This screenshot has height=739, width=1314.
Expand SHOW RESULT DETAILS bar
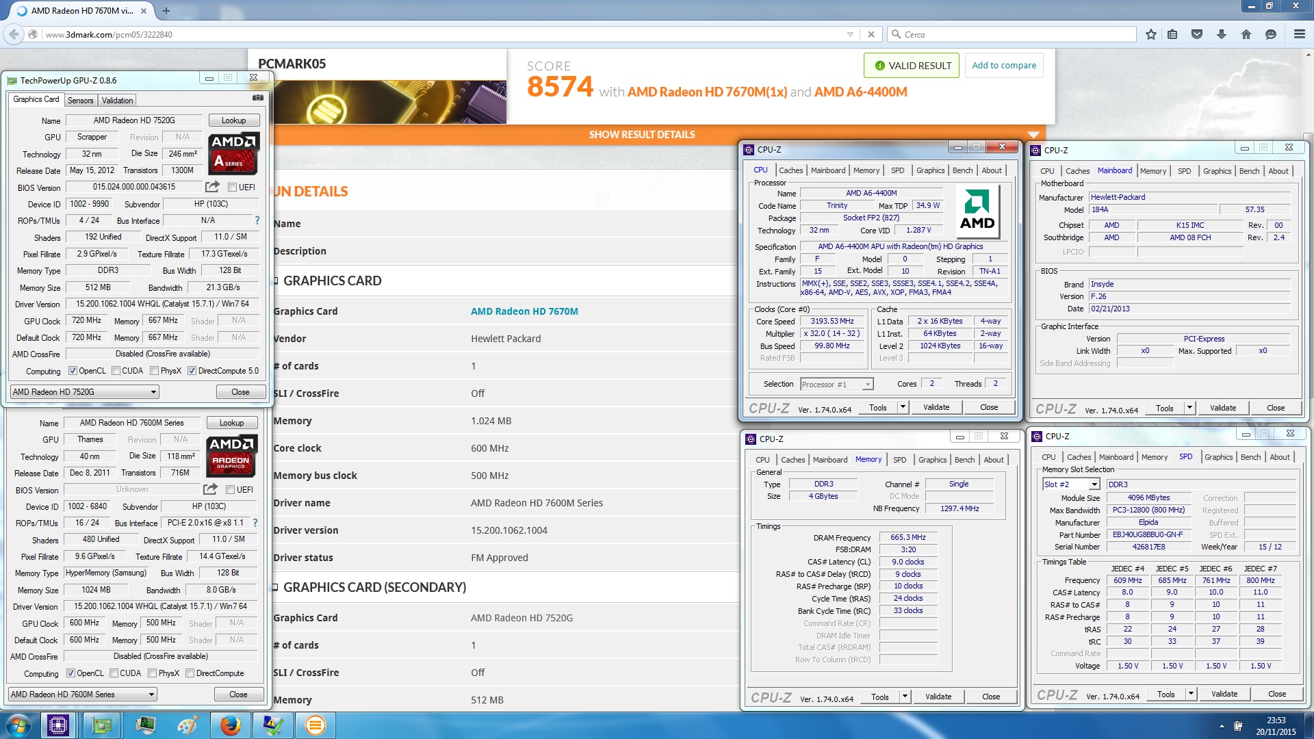click(x=642, y=135)
